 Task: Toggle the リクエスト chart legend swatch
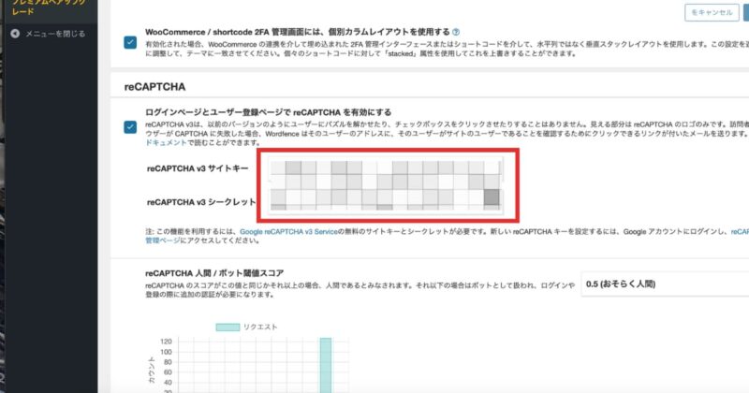tap(228, 327)
